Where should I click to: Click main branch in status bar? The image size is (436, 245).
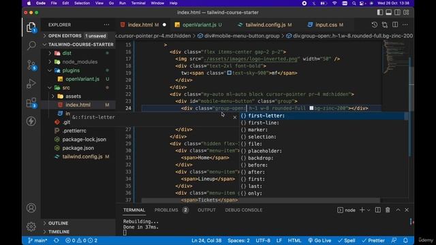click(37, 240)
